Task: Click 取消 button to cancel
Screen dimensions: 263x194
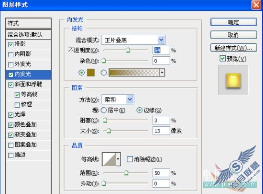Action: [x=234, y=35]
